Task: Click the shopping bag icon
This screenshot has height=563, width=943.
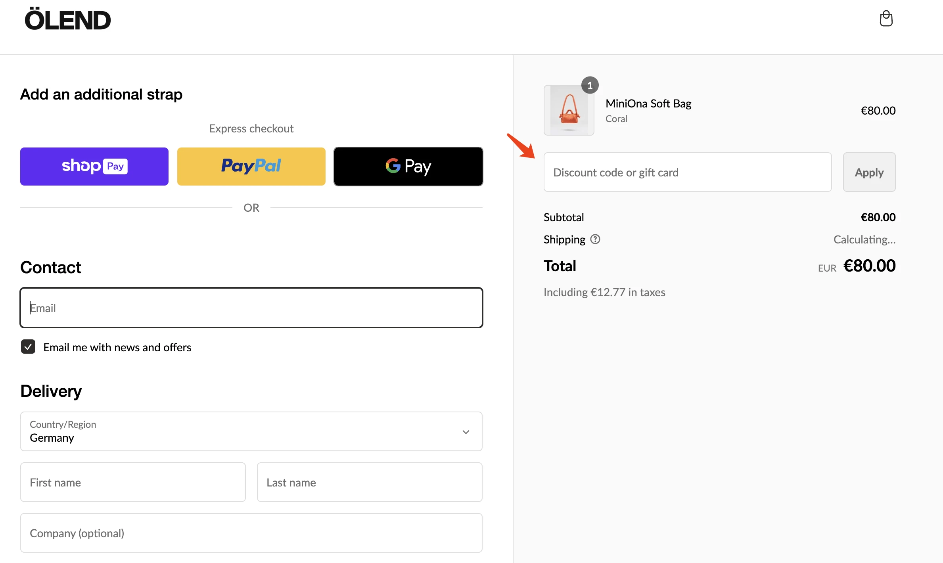Action: 885,18
